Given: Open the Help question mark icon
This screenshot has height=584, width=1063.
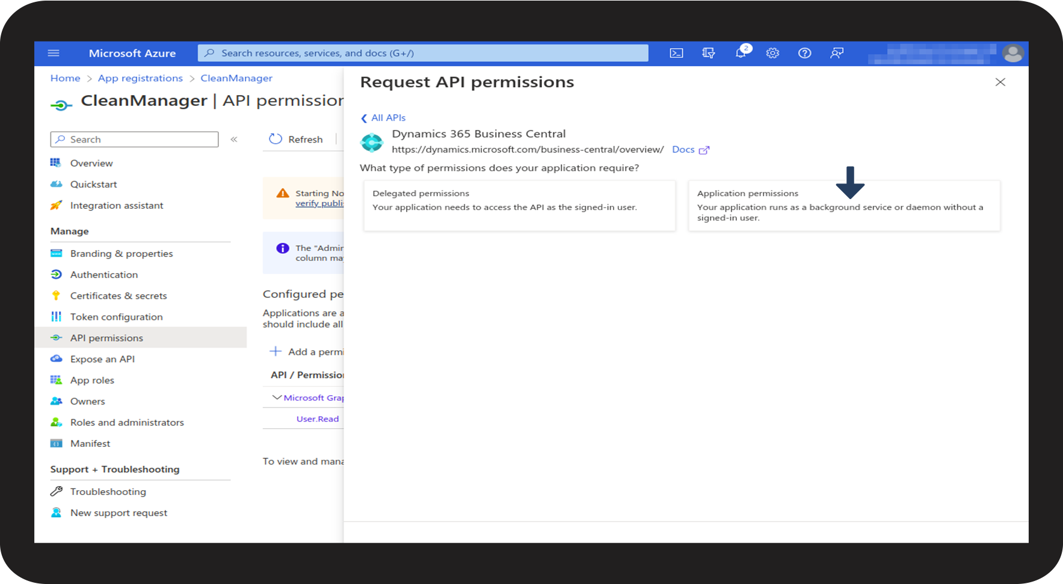Looking at the screenshot, I should click(804, 53).
